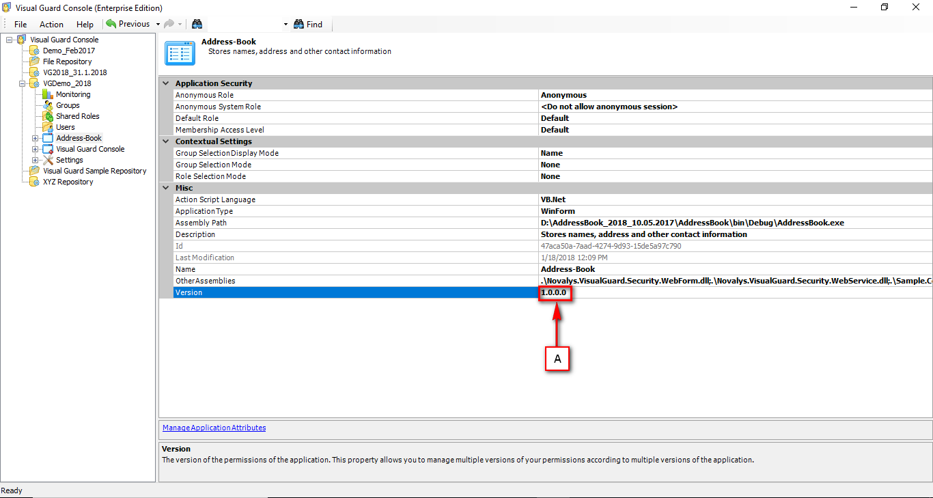Open the Action menu
Image resolution: width=933 pixels, height=498 pixels.
pyautogui.click(x=51, y=24)
